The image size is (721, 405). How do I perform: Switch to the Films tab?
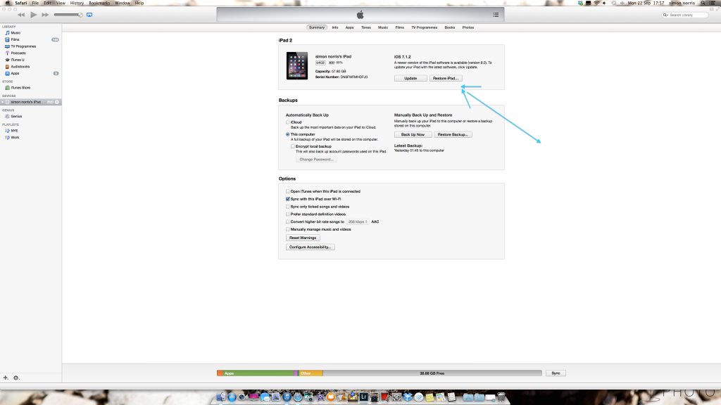coord(400,27)
